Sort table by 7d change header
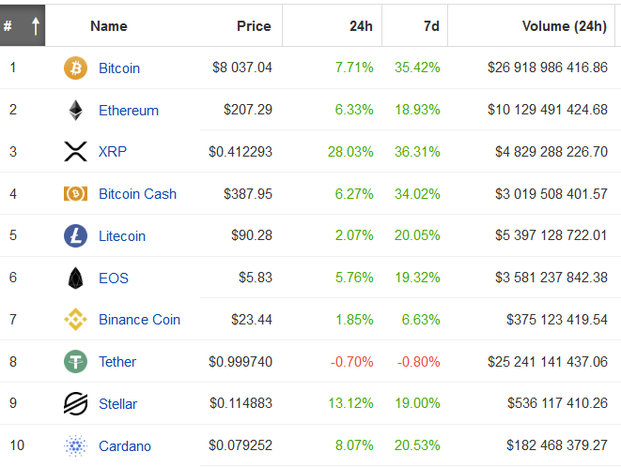Viewport: 621px width, 467px height. [x=431, y=26]
